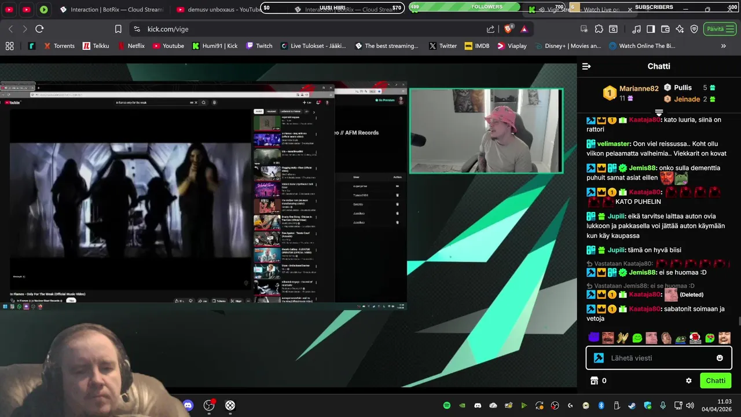Send message with Chatti button
741x417 pixels.
pos(716,381)
